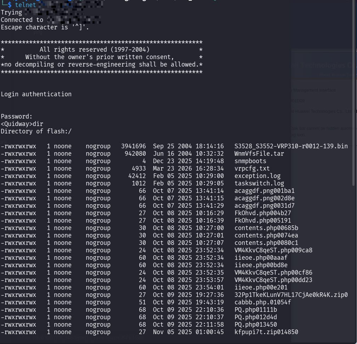Click taskswitch.log in the listing
This screenshot has width=357, height=344.
(x=259, y=183)
